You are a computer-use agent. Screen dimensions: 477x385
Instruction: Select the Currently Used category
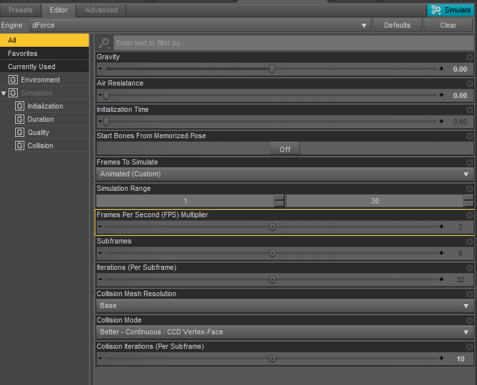tap(45, 66)
